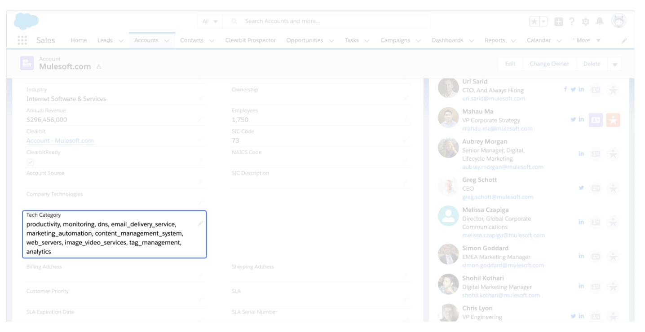Expand the Campaigns tab chevron
The image size is (645, 332).
pos(418,41)
